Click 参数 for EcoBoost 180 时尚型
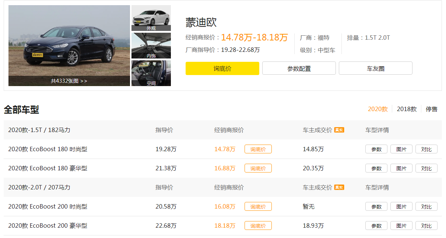Screen dimensions: 446x238 click(376, 149)
